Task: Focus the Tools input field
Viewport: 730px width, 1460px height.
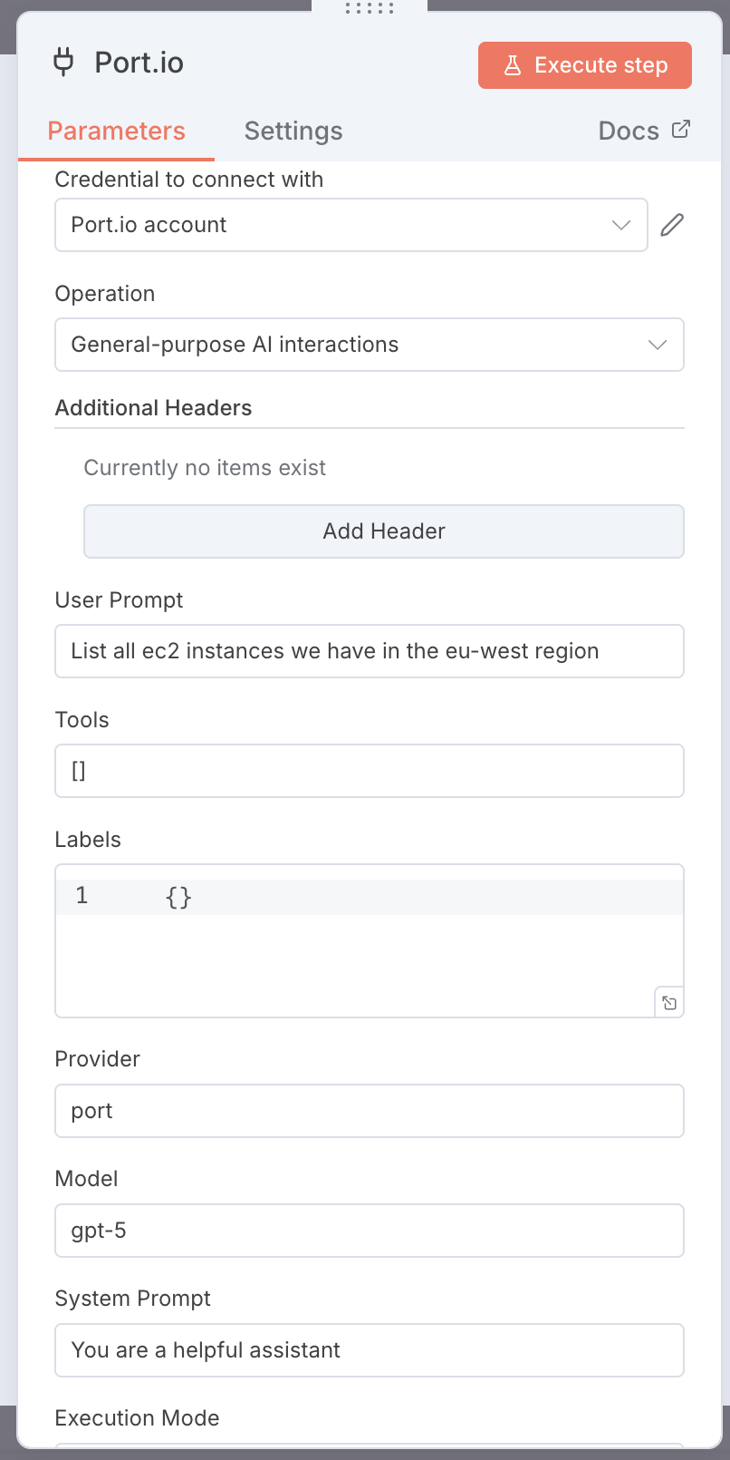Action: 369,771
